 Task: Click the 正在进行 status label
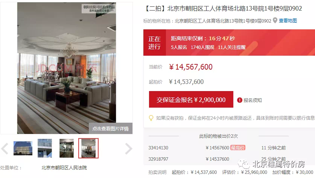(154, 43)
